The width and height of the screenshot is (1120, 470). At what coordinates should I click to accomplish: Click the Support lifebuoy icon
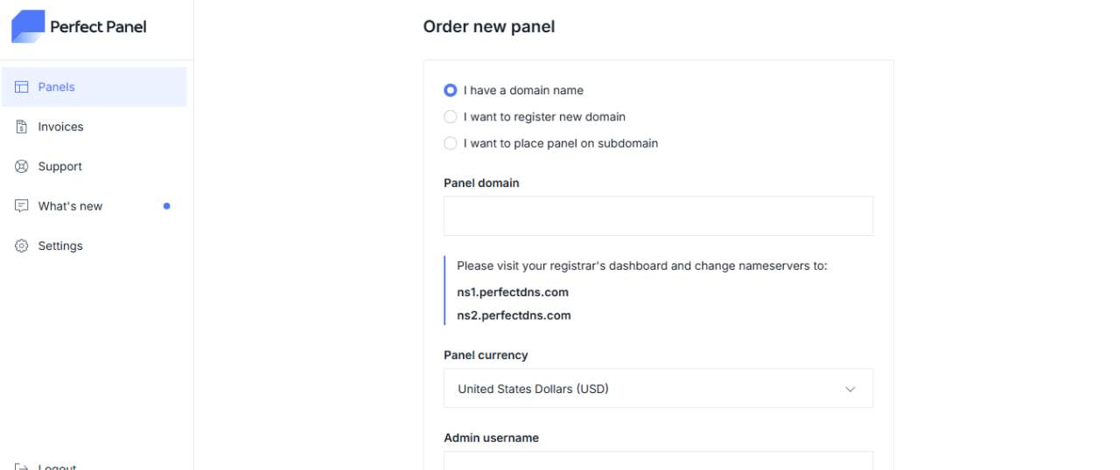click(22, 167)
